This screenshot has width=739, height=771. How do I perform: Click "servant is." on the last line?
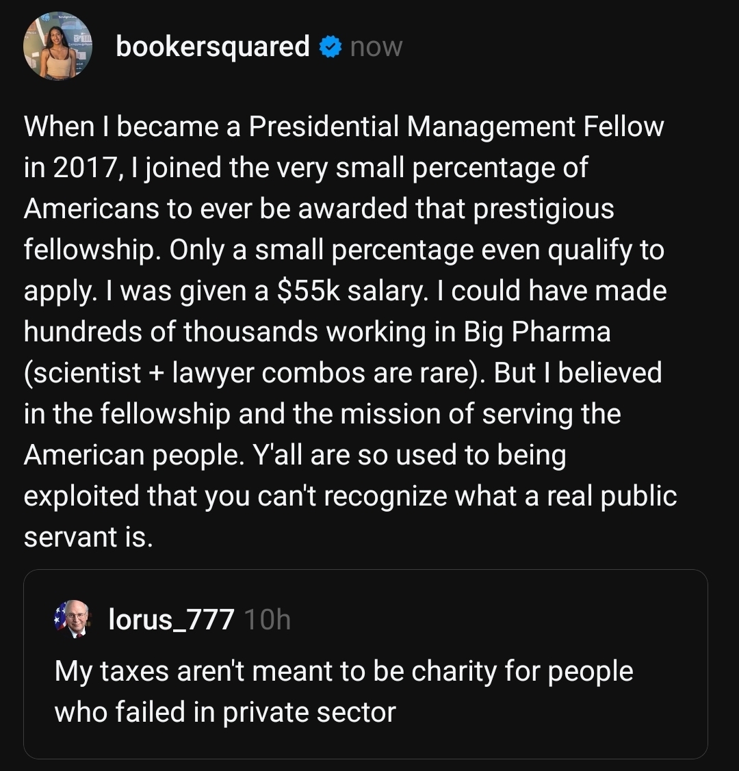point(88,537)
